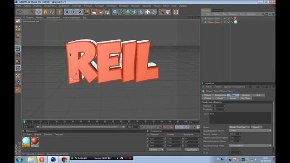Click the orange far-right toolbar icon
This screenshot has height=163, width=290.
176,12
